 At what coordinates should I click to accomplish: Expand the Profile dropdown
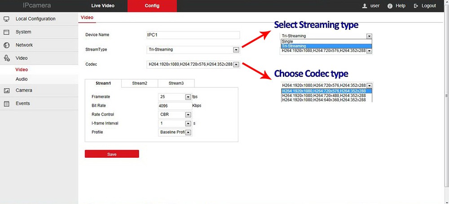[x=188, y=132]
